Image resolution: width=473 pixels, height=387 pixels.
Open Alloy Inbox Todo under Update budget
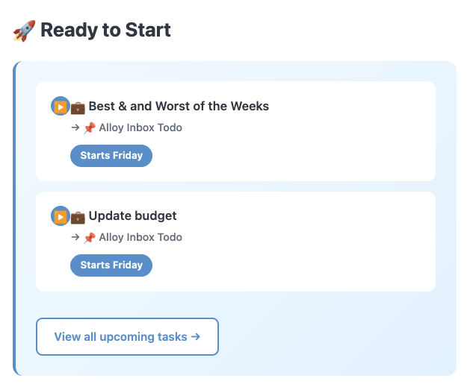click(x=140, y=237)
